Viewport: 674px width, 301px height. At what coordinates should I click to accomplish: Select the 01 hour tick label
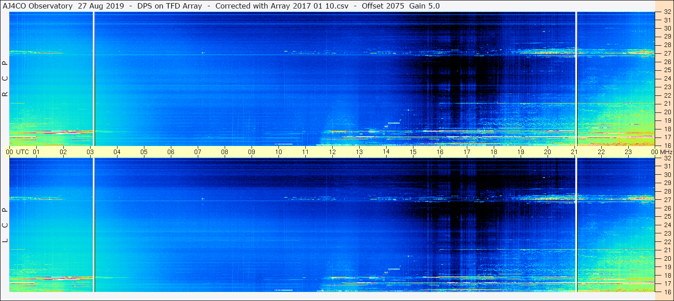(36, 152)
